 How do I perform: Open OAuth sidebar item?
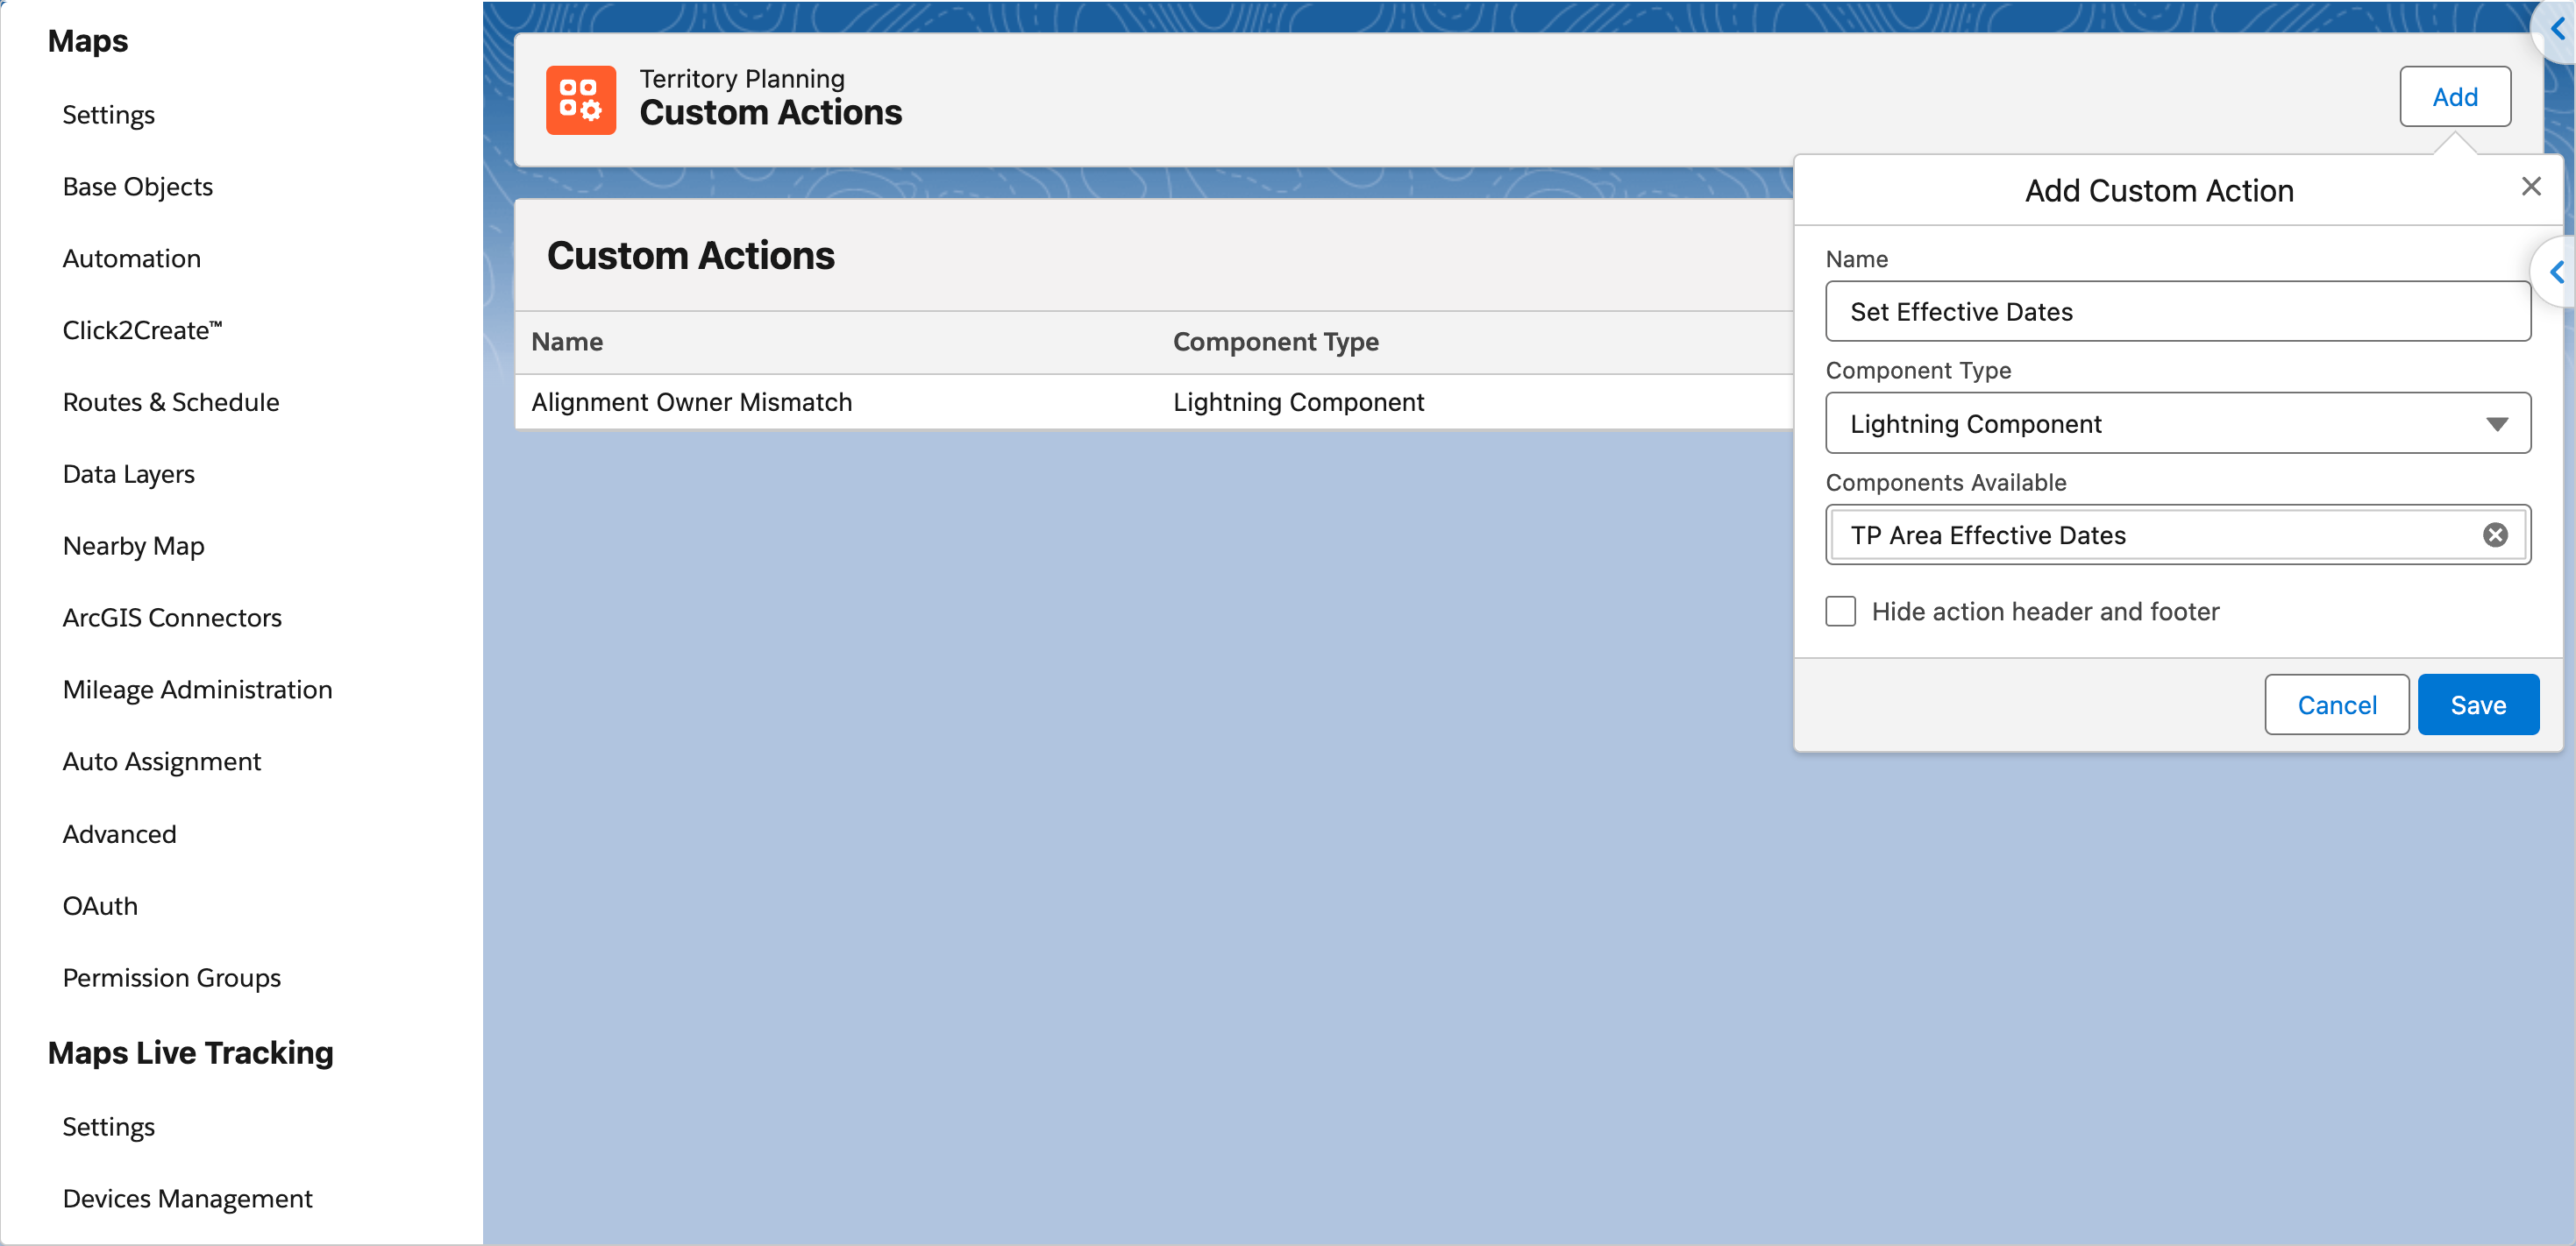[101, 906]
